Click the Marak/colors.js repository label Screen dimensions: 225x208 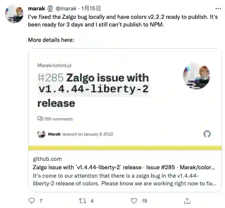tap(54, 65)
